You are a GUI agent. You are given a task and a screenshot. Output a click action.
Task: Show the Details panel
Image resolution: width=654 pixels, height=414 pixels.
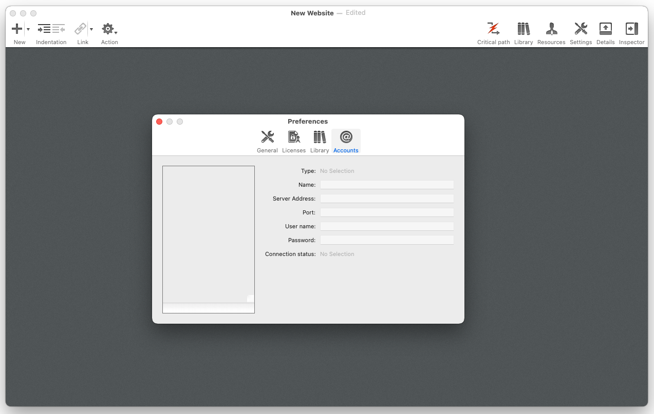[605, 29]
